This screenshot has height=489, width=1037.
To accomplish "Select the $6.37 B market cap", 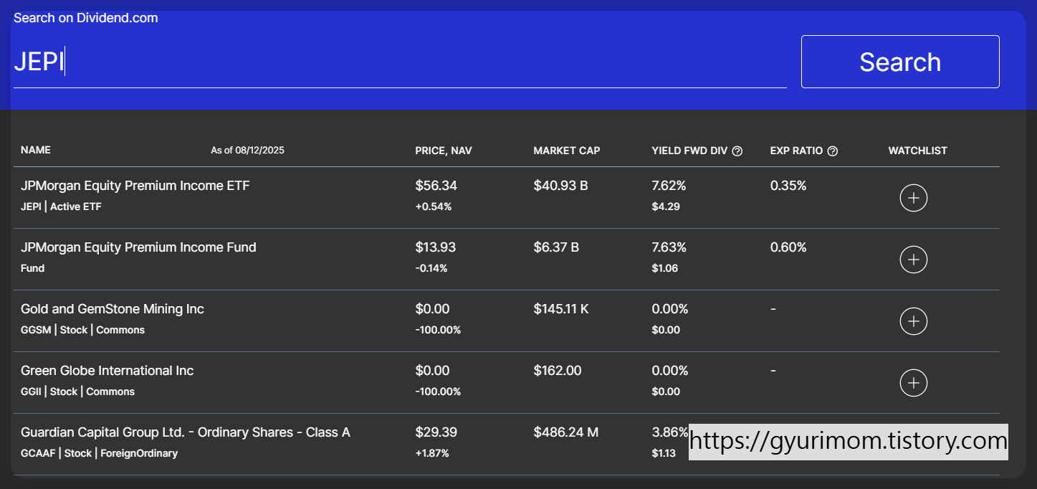I will click(556, 247).
